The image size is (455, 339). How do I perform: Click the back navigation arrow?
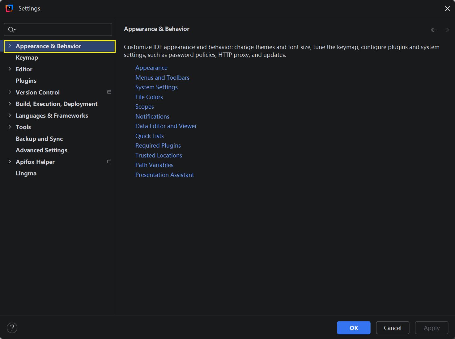tap(434, 30)
